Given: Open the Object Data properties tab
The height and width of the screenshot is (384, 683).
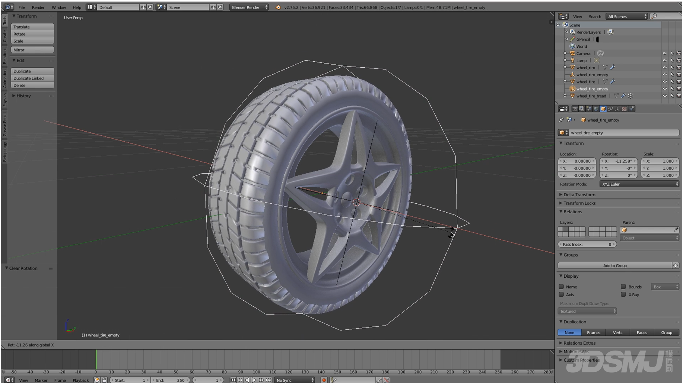Looking at the screenshot, I should (617, 109).
